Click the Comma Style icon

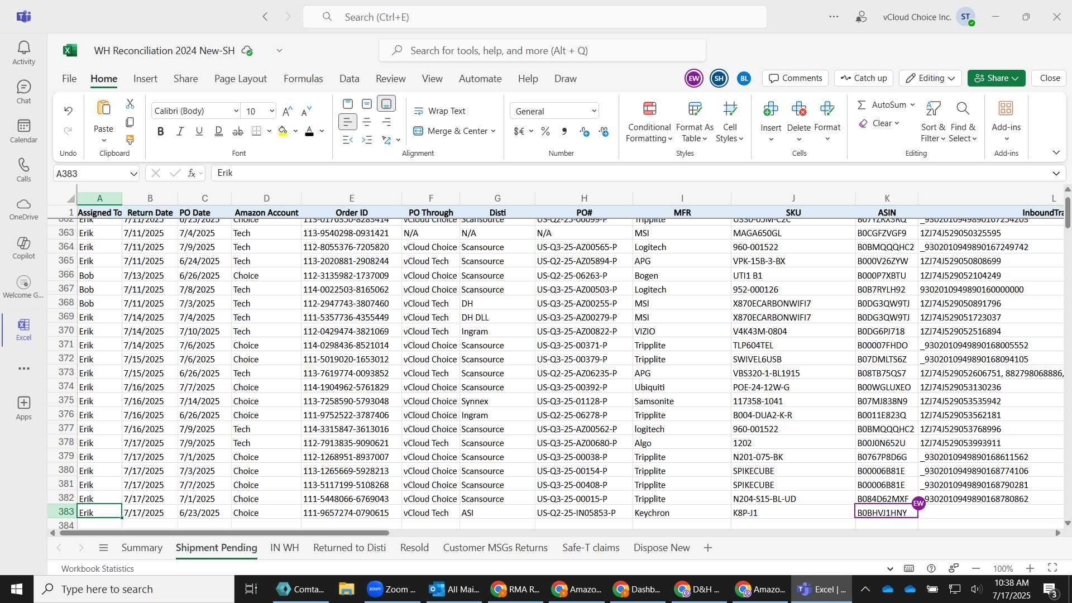click(564, 131)
